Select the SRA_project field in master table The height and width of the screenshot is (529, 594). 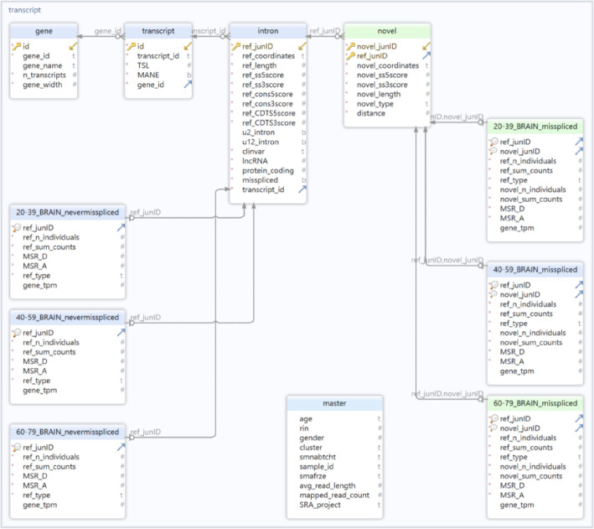click(x=322, y=505)
